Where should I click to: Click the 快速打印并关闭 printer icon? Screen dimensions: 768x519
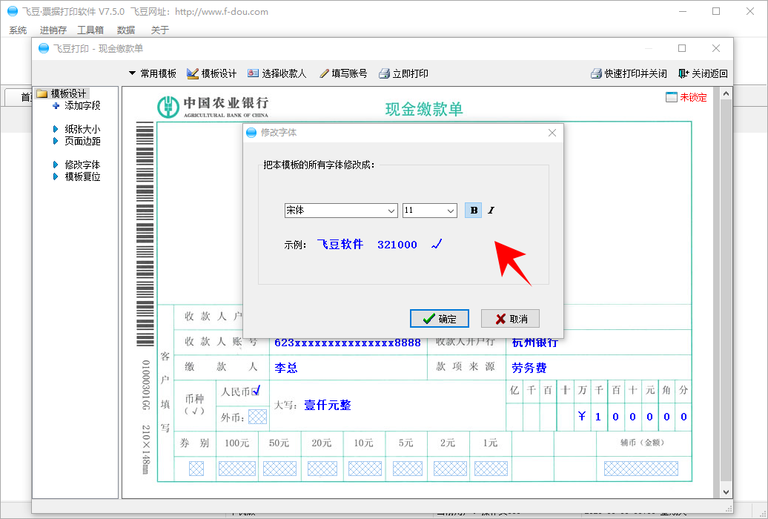pos(596,73)
